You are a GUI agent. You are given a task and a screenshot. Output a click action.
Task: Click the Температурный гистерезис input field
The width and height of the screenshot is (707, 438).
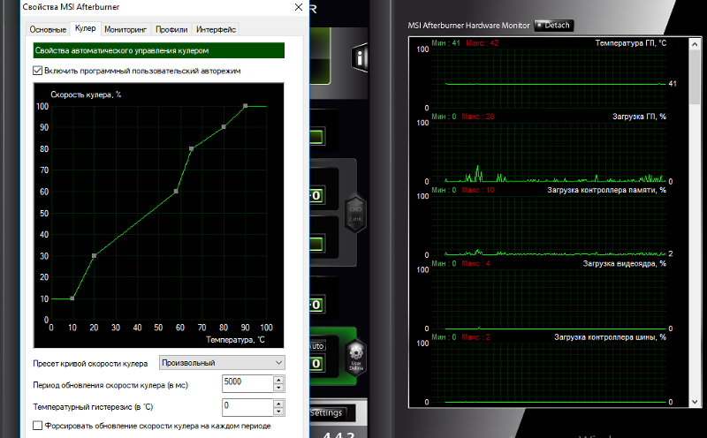[247, 407]
